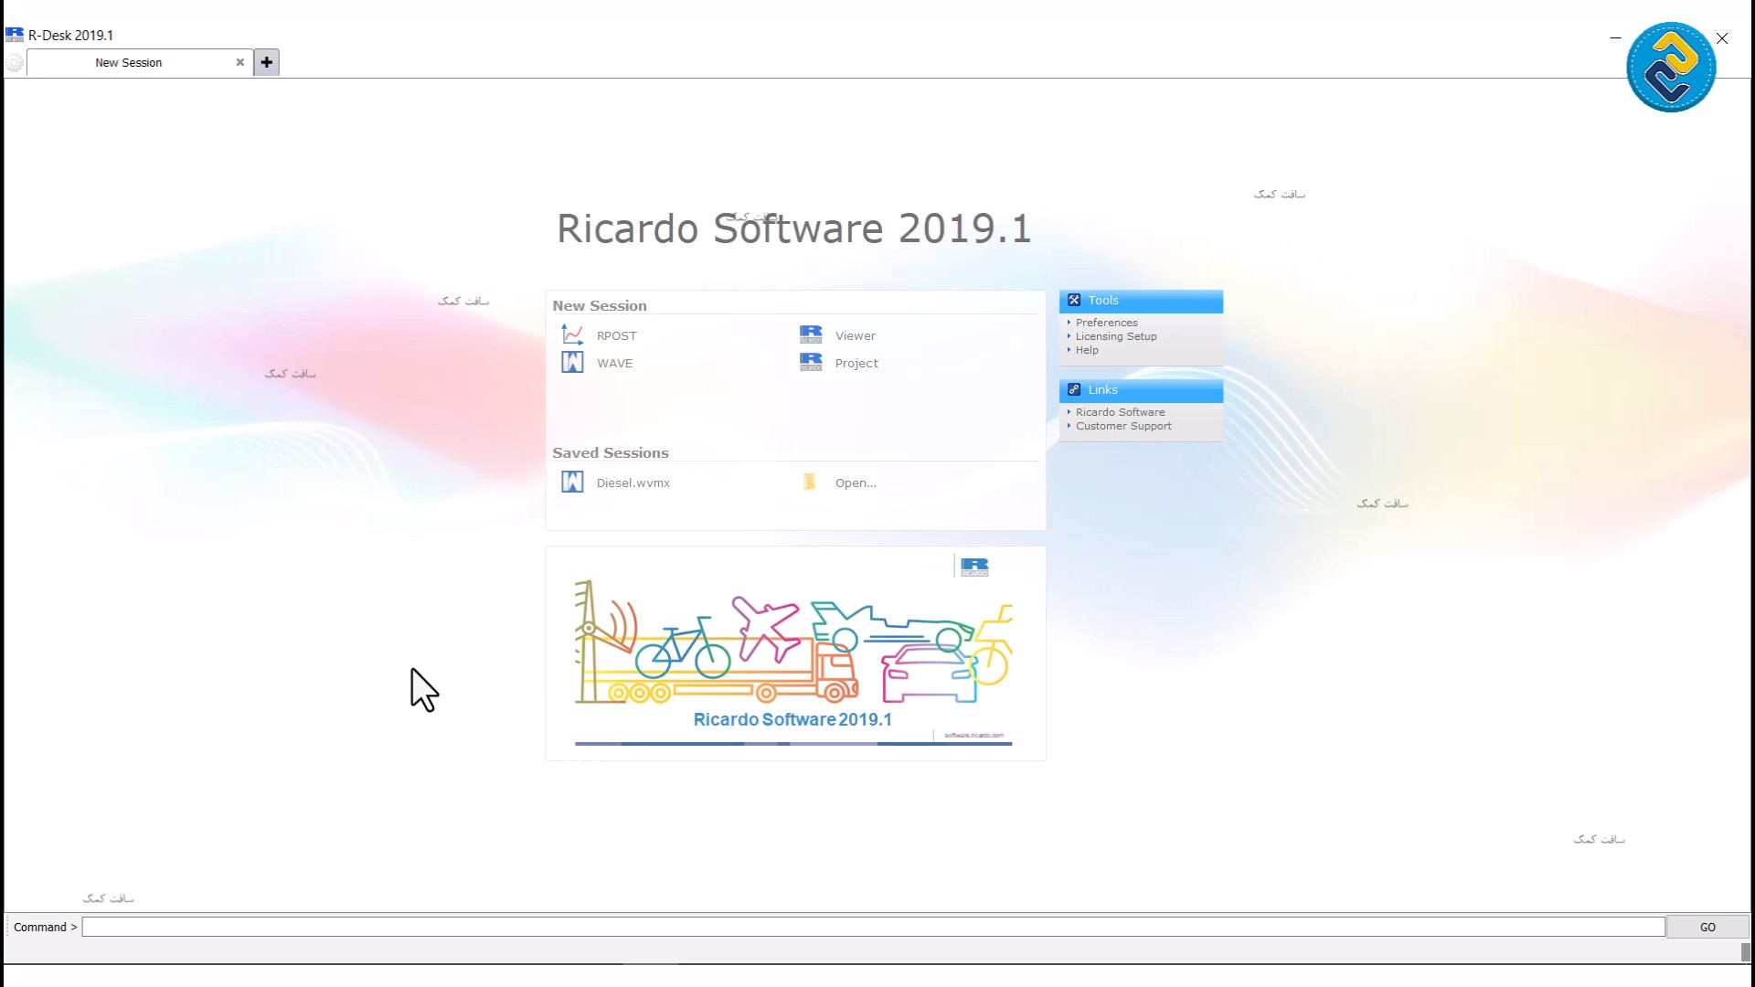Click the Links chain icon
1755x987 pixels.
pyautogui.click(x=1074, y=389)
